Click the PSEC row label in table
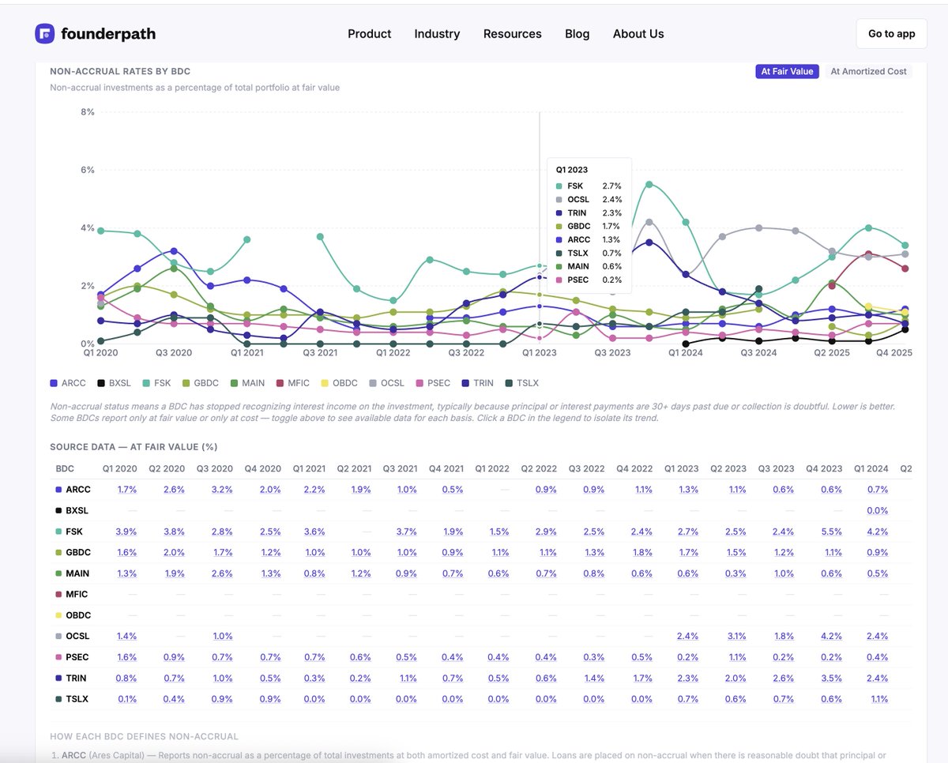The image size is (948, 763). pyautogui.click(x=72, y=657)
